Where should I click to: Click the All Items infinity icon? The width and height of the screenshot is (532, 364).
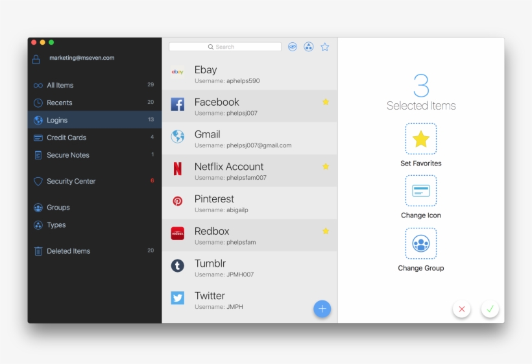pos(38,86)
